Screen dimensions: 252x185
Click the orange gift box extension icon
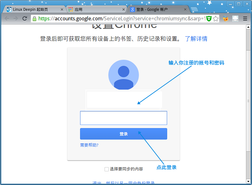tap(226, 19)
